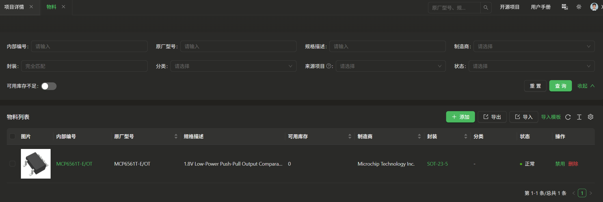Open the 制造商 filter dropdown
Image resolution: width=603 pixels, height=202 pixels.
tap(534, 46)
